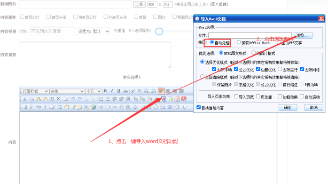Import PDF document icon in toolbar
Image resolution: width=328 pixels, height=184 pixels.
[184, 99]
